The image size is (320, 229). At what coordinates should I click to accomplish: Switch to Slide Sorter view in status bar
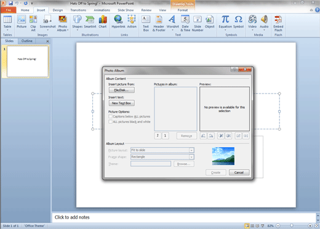(252, 226)
